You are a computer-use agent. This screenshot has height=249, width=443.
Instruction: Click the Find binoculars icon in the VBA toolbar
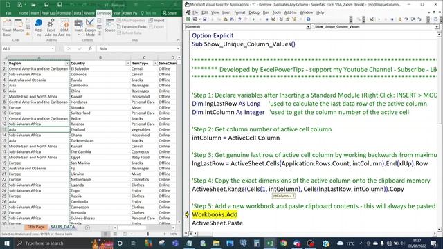pos(232,19)
